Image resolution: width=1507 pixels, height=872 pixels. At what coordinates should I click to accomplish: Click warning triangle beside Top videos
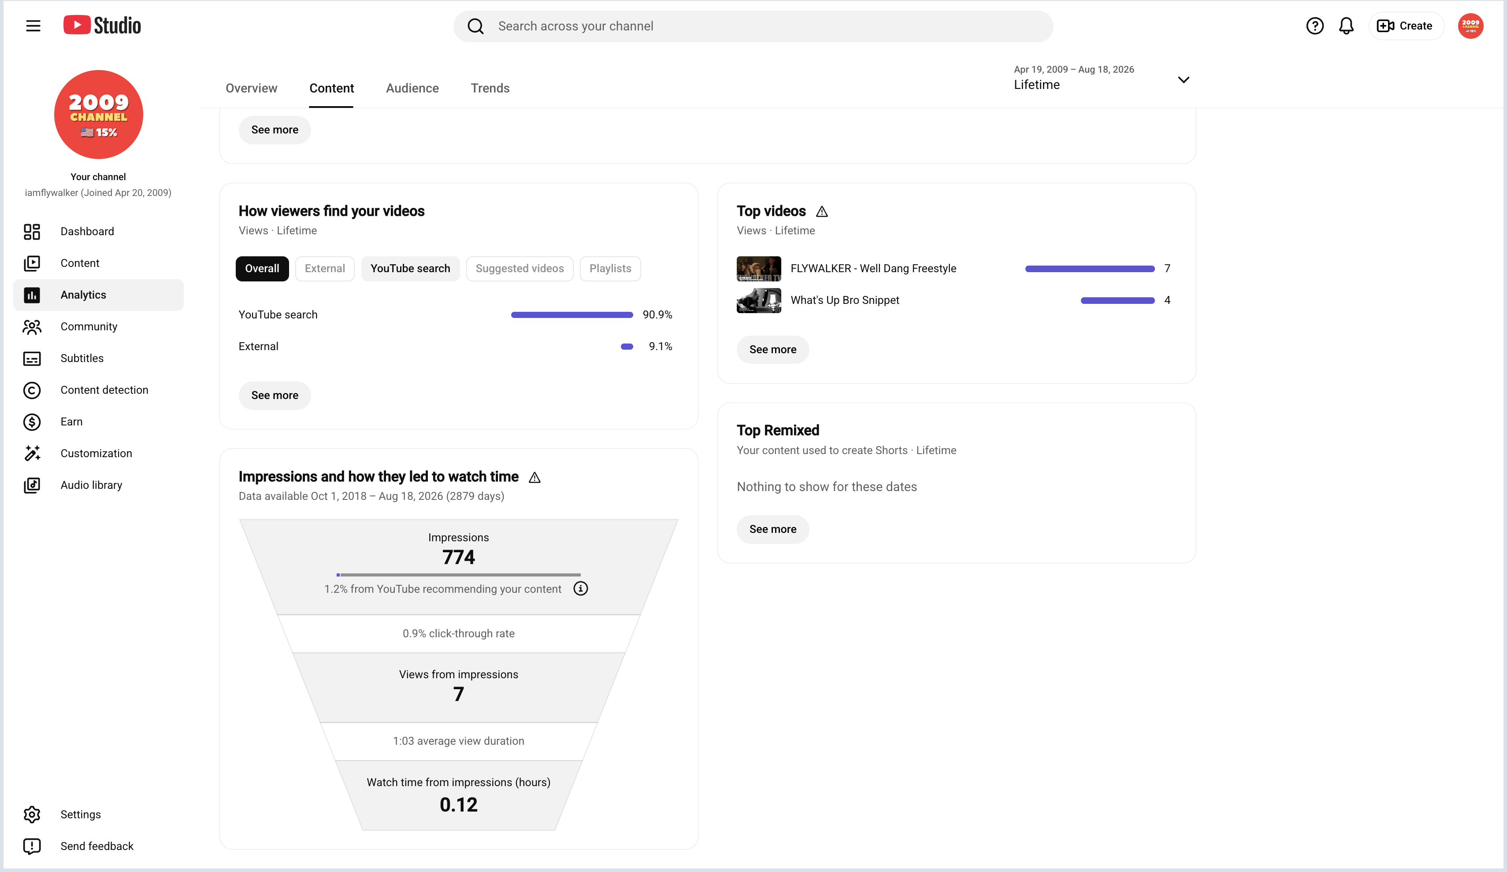(x=822, y=211)
